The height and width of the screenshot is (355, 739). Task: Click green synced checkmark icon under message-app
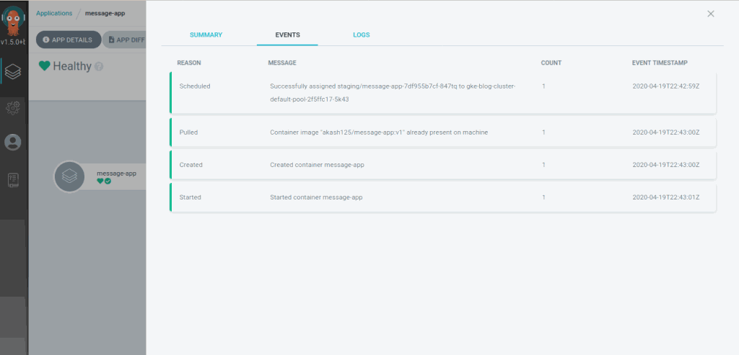coord(108,181)
